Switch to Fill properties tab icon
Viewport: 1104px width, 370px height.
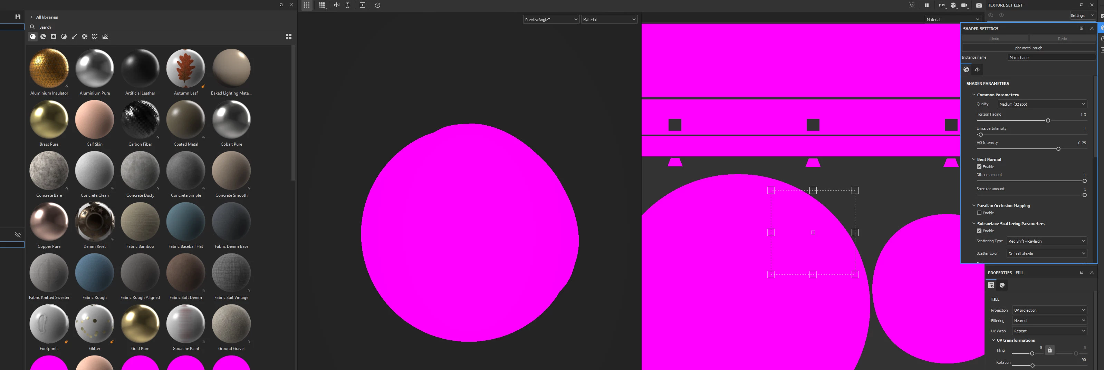991,285
